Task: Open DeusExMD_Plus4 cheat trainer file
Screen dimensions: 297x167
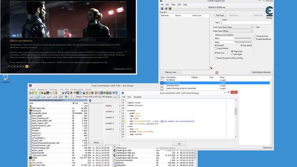Action: pos(39,113)
